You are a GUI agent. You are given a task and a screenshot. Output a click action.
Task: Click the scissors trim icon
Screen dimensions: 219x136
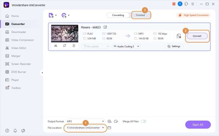pos(56,46)
